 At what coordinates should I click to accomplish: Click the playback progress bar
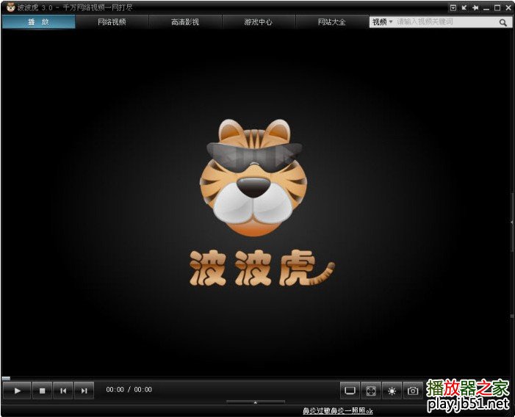click(x=256, y=378)
